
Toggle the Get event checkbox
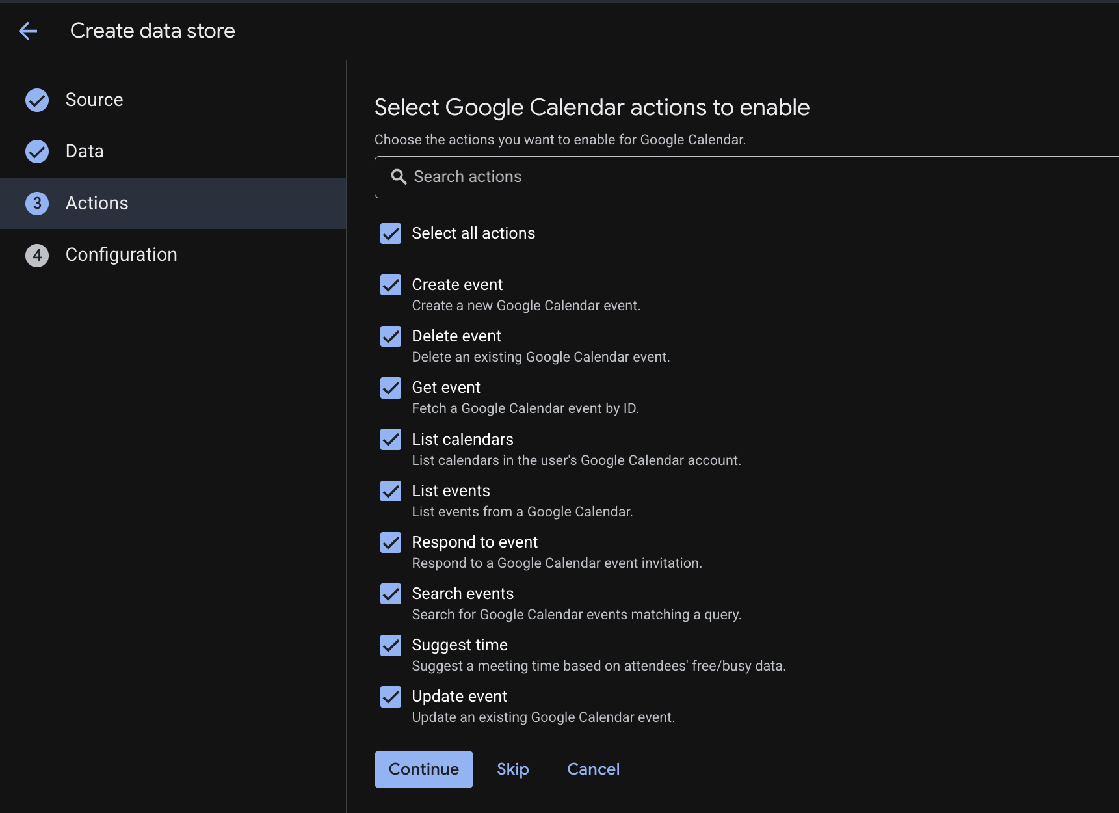[x=391, y=388]
